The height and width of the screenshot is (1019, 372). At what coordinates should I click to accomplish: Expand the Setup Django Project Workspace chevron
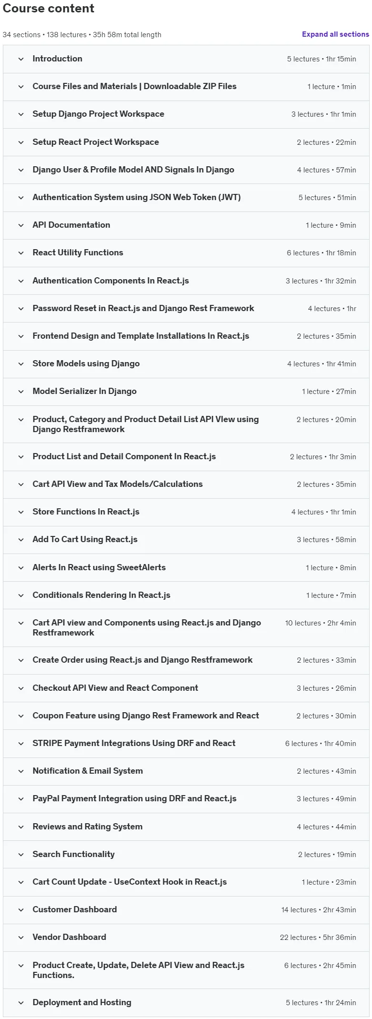coord(21,114)
